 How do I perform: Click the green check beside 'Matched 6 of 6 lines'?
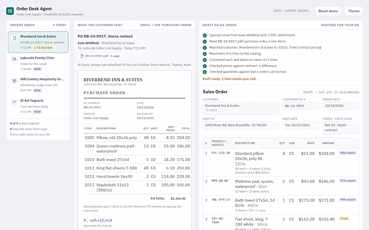(205, 54)
